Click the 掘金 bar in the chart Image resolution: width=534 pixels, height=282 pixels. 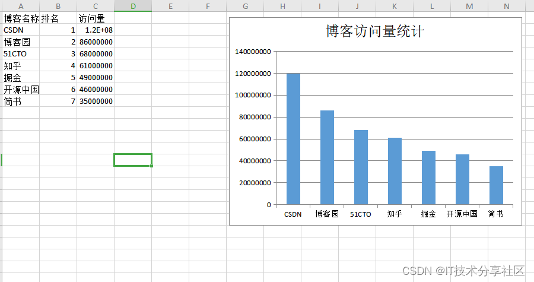pos(428,178)
